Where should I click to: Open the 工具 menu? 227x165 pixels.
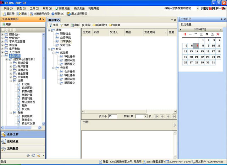pyautogui.click(x=34, y=9)
